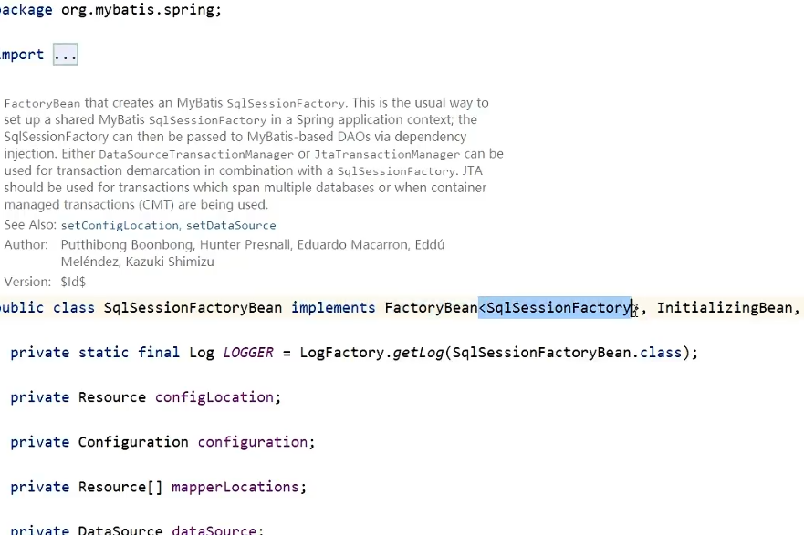
Task: Click FactoryBean in the implements clause
Action: click(432, 308)
